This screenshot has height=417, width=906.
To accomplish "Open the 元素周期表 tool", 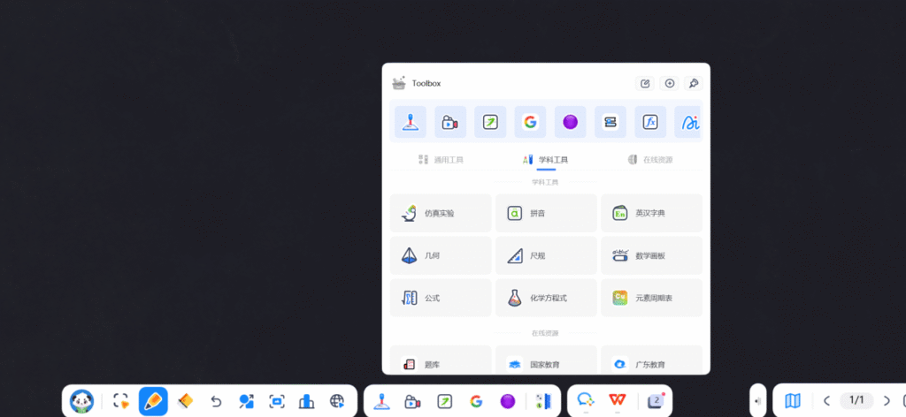I will click(x=651, y=298).
